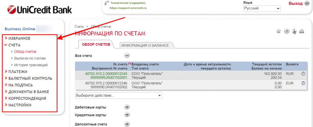Add page to favorites with star icon
This screenshot has width=313, height=127.
pos(278,31)
